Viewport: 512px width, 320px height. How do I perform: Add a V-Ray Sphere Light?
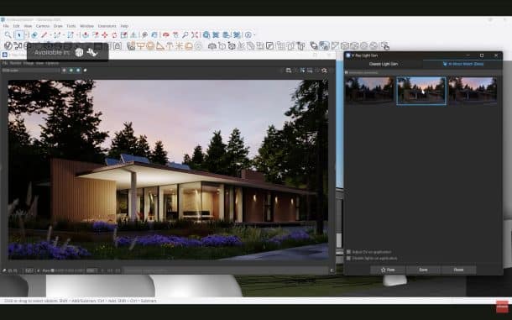pyautogui.click(x=150, y=46)
